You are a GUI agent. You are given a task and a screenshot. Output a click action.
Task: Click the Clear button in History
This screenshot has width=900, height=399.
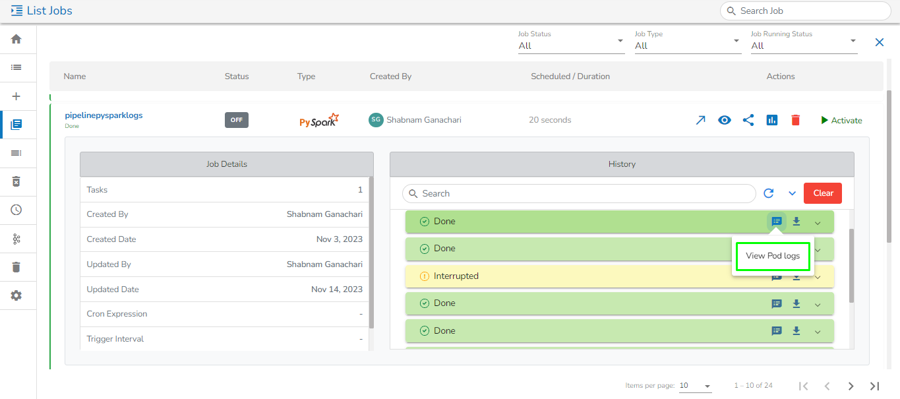[823, 193]
